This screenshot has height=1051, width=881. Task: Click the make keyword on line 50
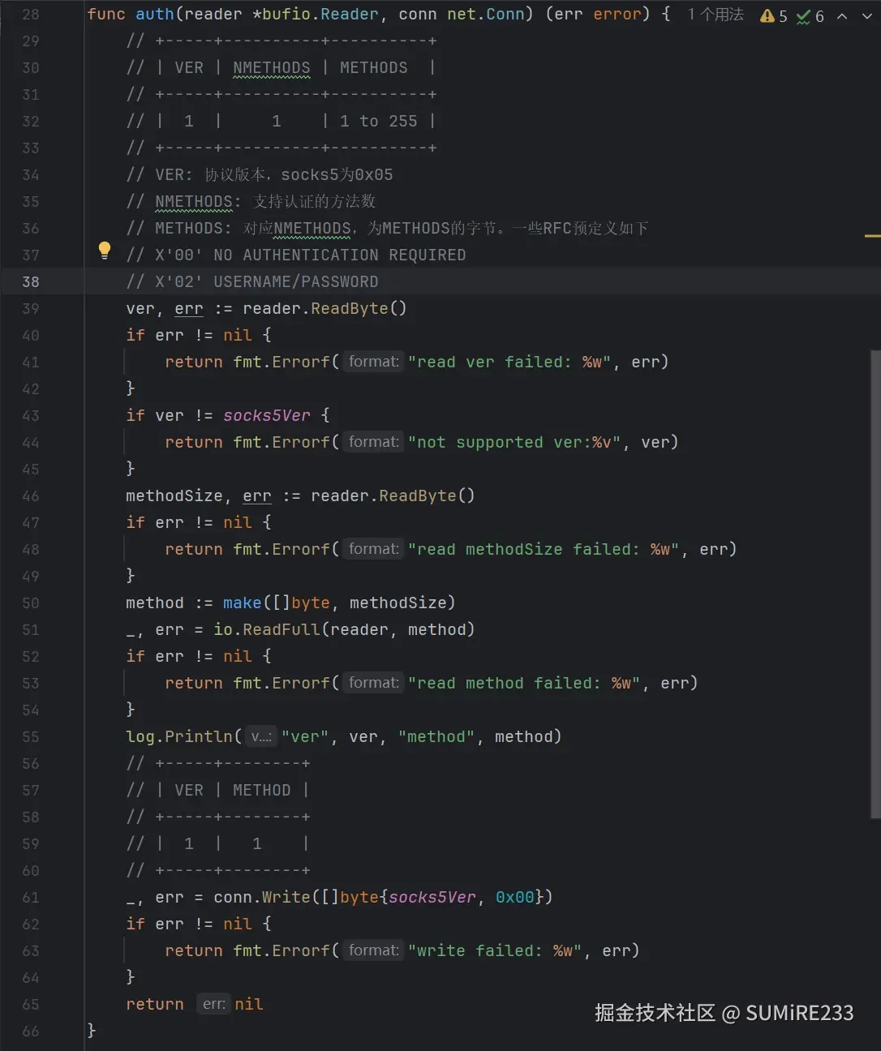[243, 603]
